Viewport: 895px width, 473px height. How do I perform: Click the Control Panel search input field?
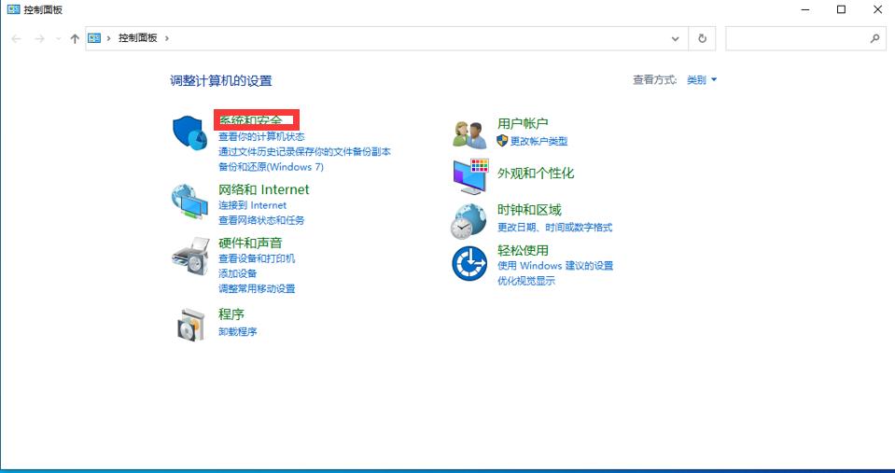point(806,38)
